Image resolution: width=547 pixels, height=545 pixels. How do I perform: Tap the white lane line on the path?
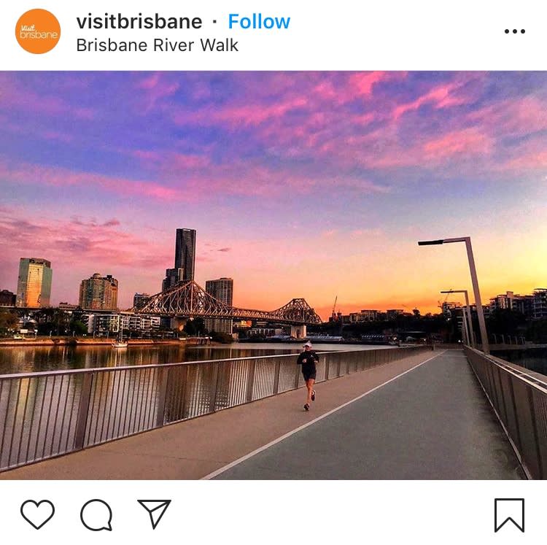(x=322, y=415)
